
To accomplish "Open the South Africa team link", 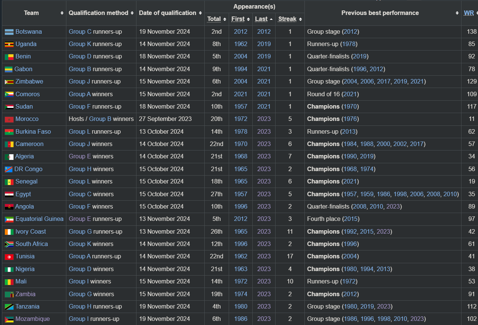I will [31, 244].
